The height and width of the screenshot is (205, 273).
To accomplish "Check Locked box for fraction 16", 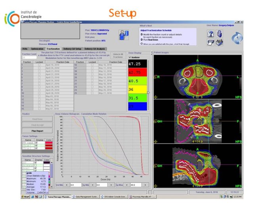I will [92, 65].
